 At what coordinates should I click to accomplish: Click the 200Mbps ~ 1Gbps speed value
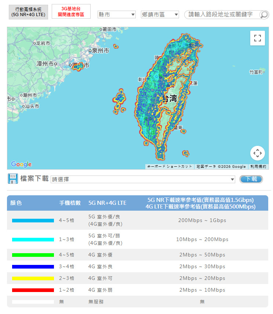[x=202, y=220]
